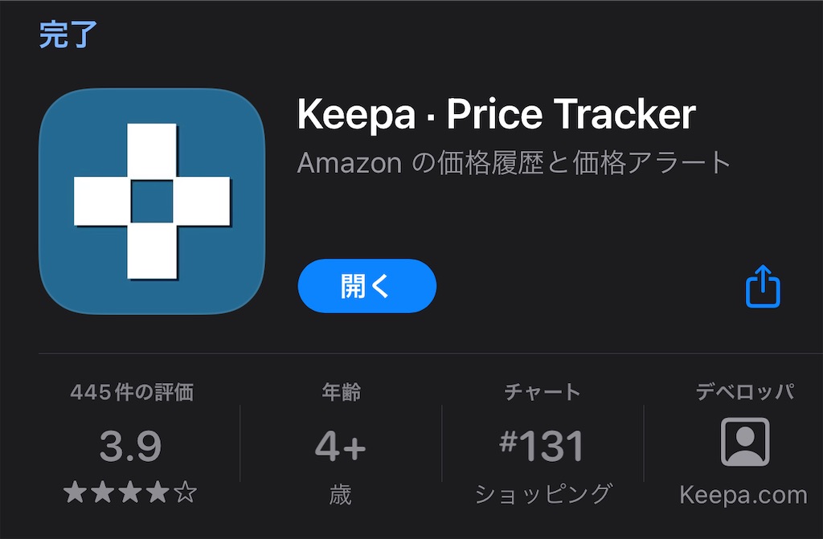Tap the star rating row
The height and width of the screenshot is (539, 823).
[x=130, y=493]
